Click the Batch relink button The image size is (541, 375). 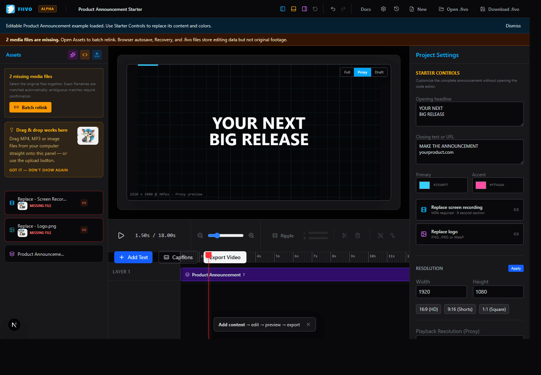30,107
